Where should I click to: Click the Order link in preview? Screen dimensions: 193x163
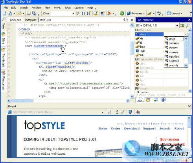click(116, 128)
